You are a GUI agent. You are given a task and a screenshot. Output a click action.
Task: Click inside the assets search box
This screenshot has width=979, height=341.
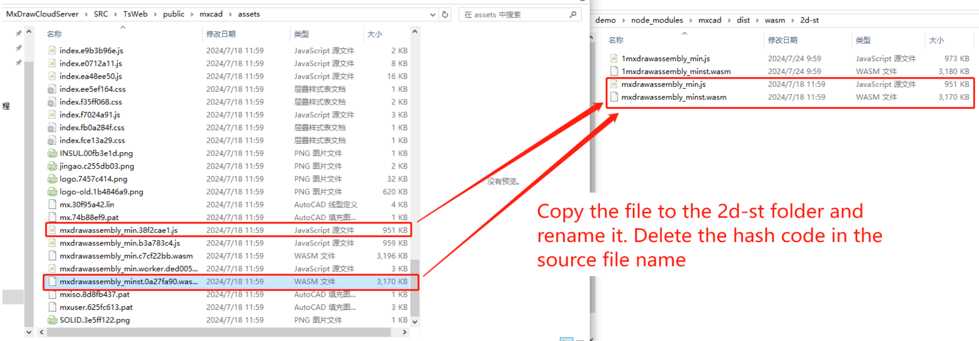(x=515, y=15)
